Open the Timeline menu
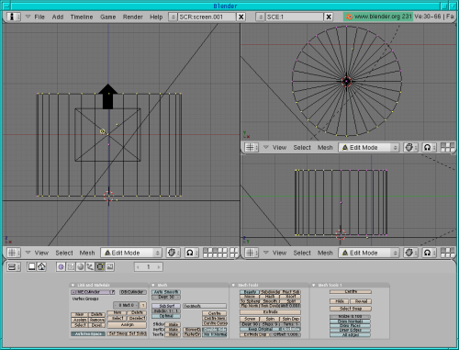 click(82, 17)
